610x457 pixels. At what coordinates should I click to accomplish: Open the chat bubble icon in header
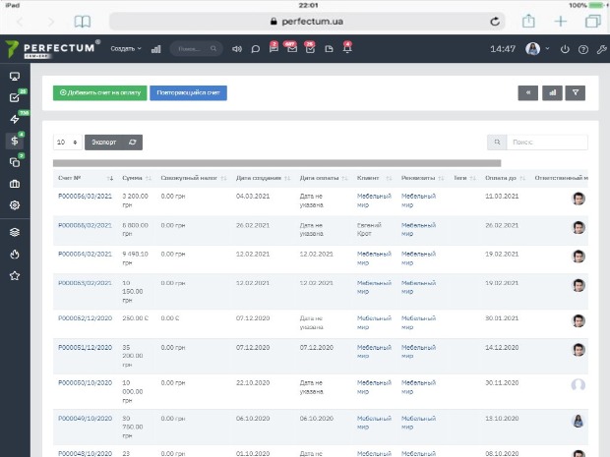[255, 49]
